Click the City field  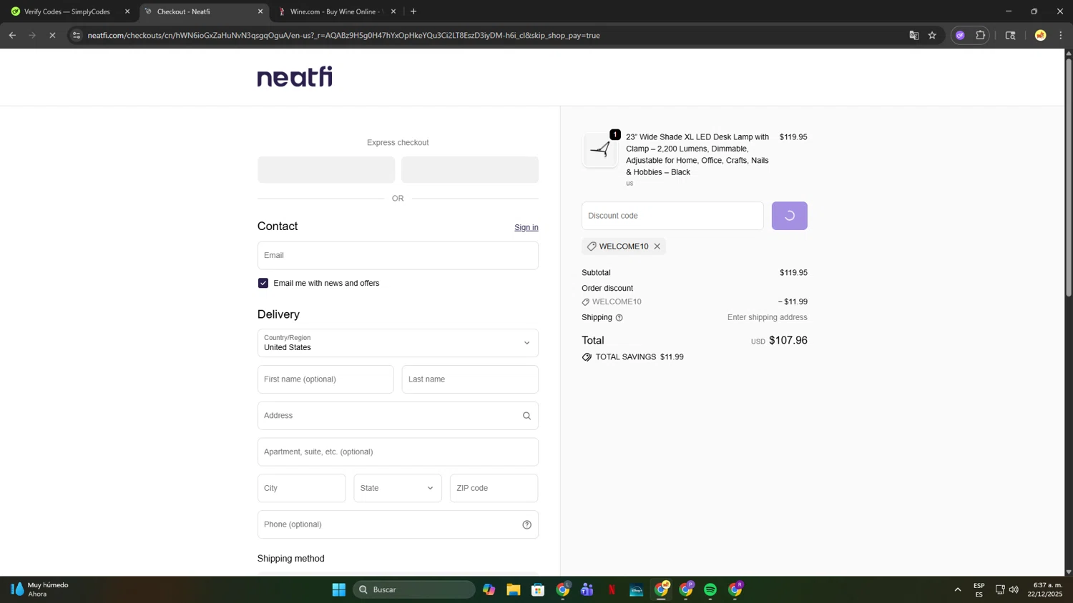(x=301, y=488)
